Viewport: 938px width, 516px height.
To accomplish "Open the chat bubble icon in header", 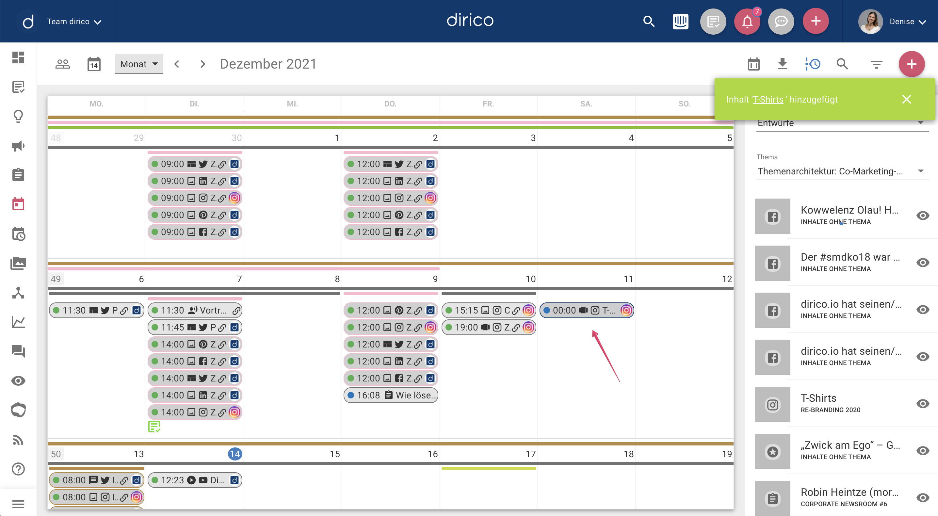I will point(781,22).
